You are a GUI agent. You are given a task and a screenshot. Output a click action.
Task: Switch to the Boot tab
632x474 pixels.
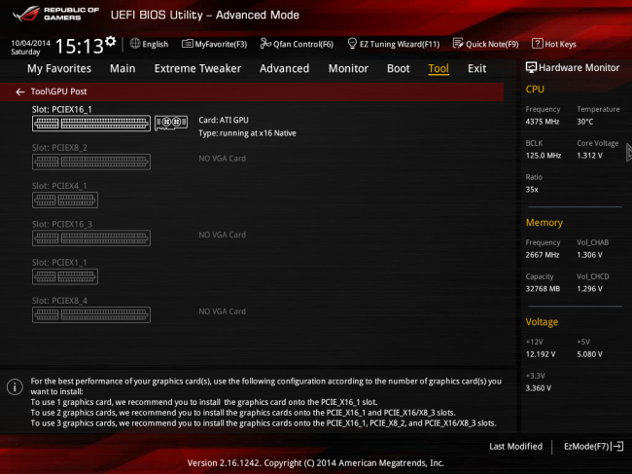coord(398,69)
